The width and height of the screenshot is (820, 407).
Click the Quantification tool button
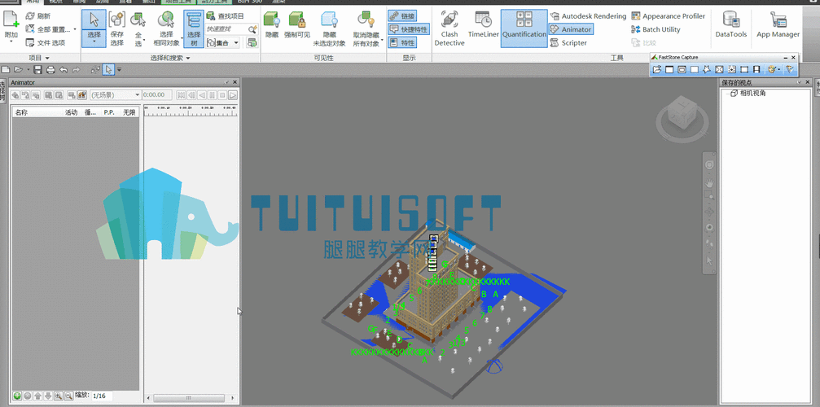click(x=524, y=27)
